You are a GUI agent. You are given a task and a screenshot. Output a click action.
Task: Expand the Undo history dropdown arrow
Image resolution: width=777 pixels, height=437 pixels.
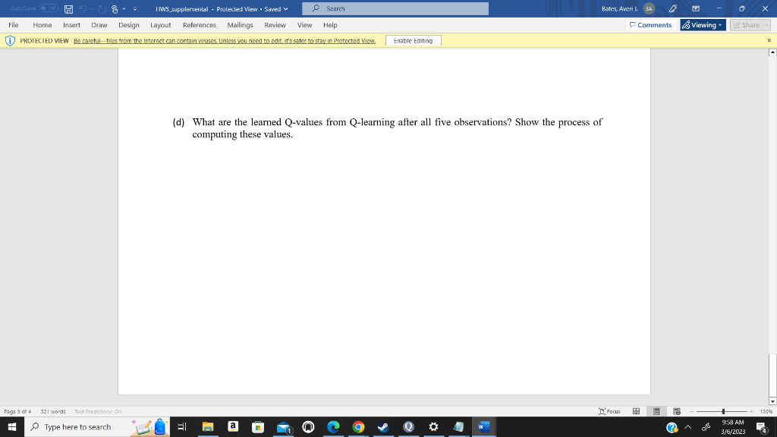[91, 8]
